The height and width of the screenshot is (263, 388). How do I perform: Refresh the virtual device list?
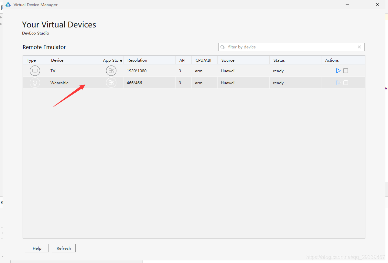pyautogui.click(x=64, y=248)
